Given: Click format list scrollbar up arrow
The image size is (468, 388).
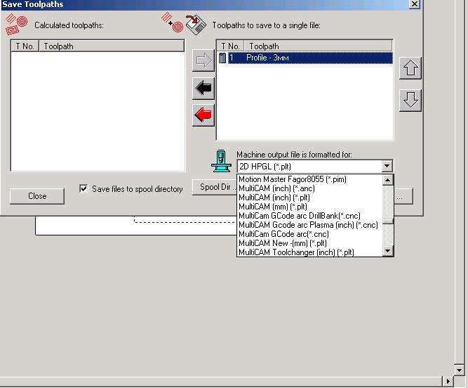Looking at the screenshot, I should [x=388, y=180].
